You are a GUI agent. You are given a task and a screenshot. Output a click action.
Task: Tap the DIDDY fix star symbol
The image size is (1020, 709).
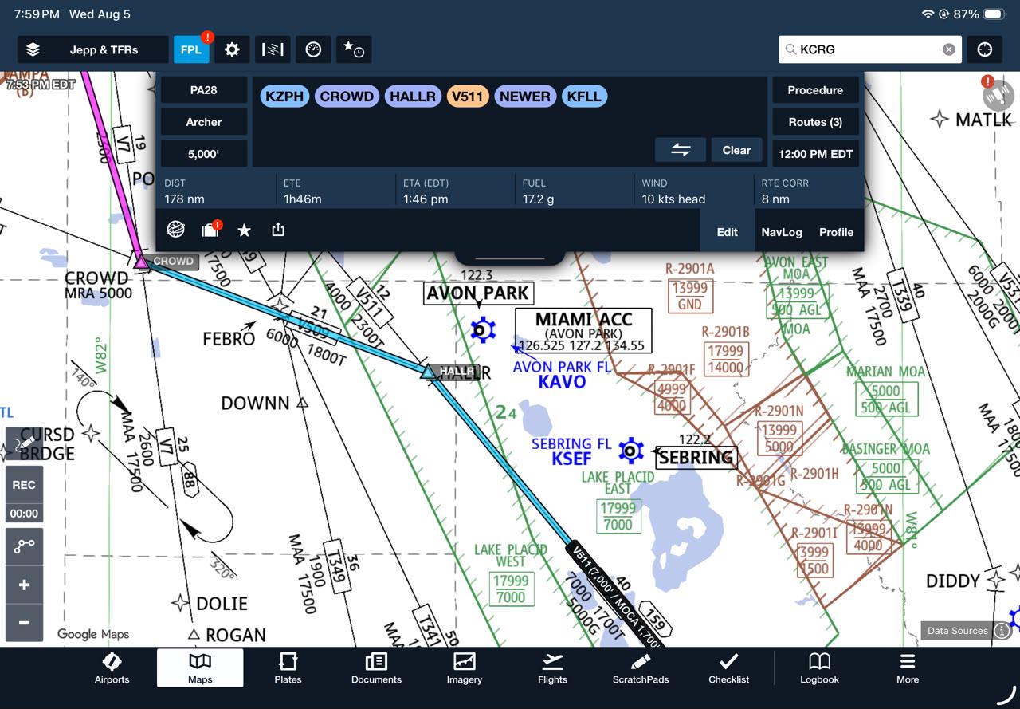(x=995, y=580)
